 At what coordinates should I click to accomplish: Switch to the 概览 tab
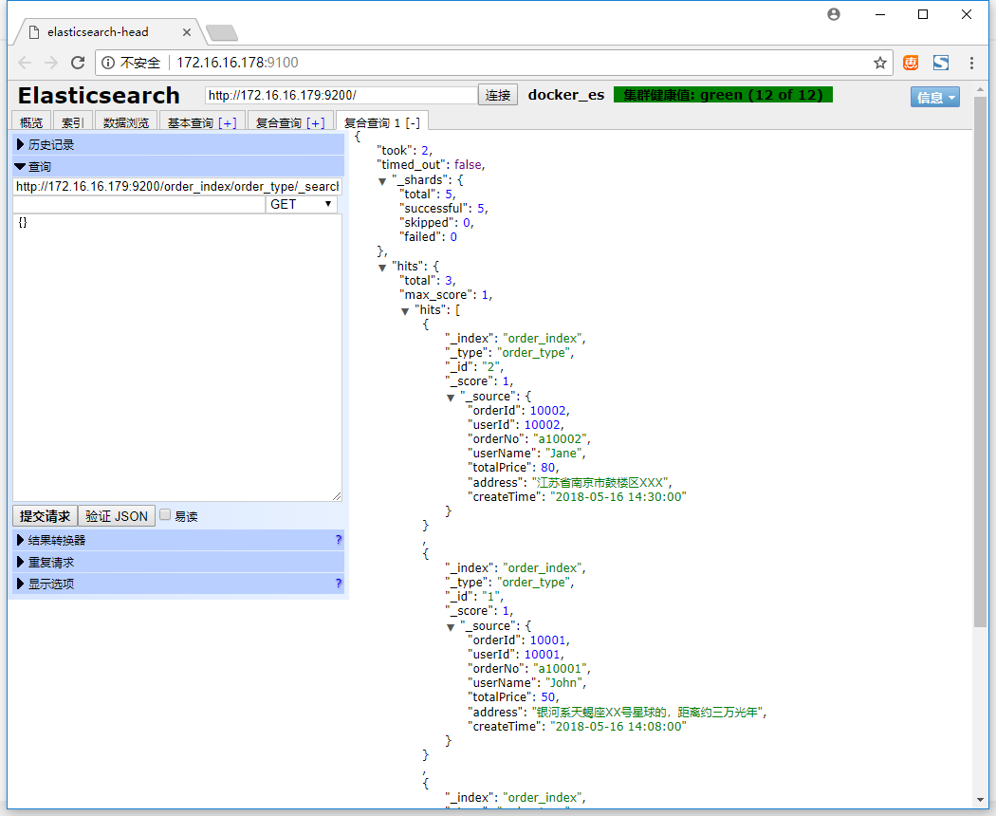click(31, 122)
